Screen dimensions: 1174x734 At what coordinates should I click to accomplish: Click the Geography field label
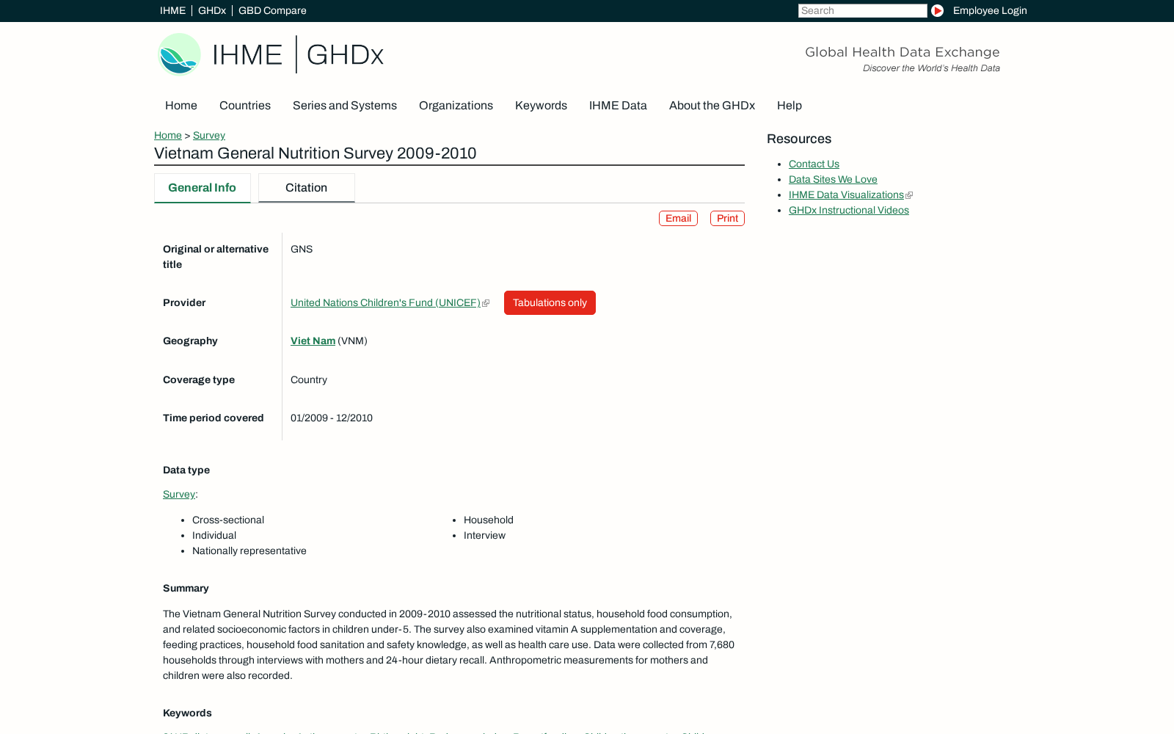click(x=190, y=341)
